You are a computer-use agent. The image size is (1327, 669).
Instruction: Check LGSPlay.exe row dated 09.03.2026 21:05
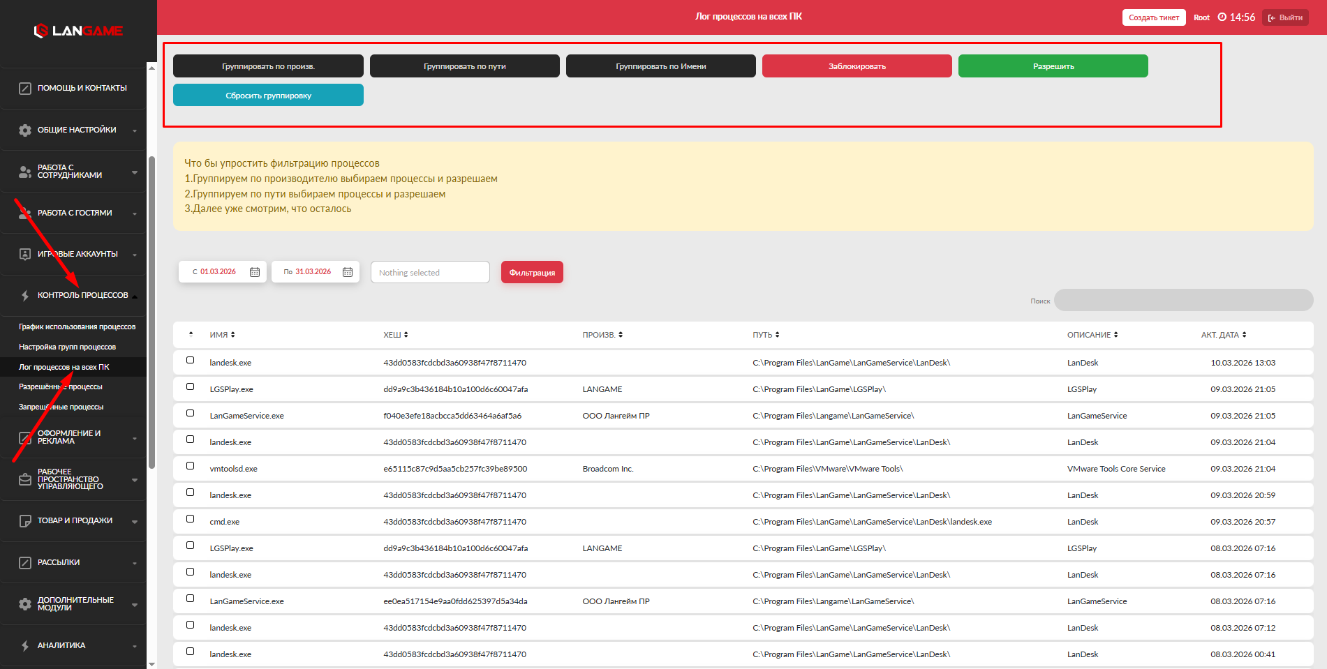tap(190, 386)
